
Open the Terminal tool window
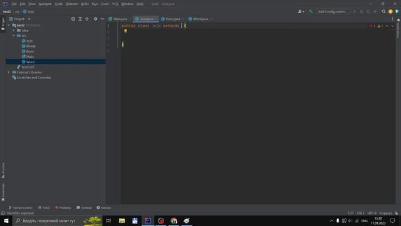pos(84,208)
